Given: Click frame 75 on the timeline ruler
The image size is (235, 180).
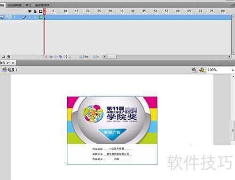Looking at the screenshot, I should click(211, 11).
